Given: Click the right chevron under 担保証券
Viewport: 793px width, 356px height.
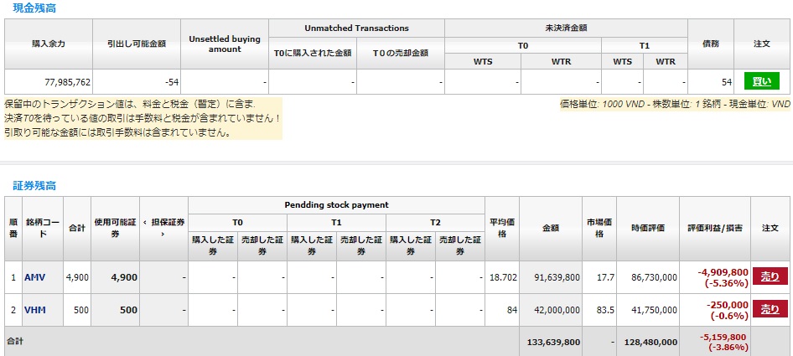Looking at the screenshot, I should (163, 234).
